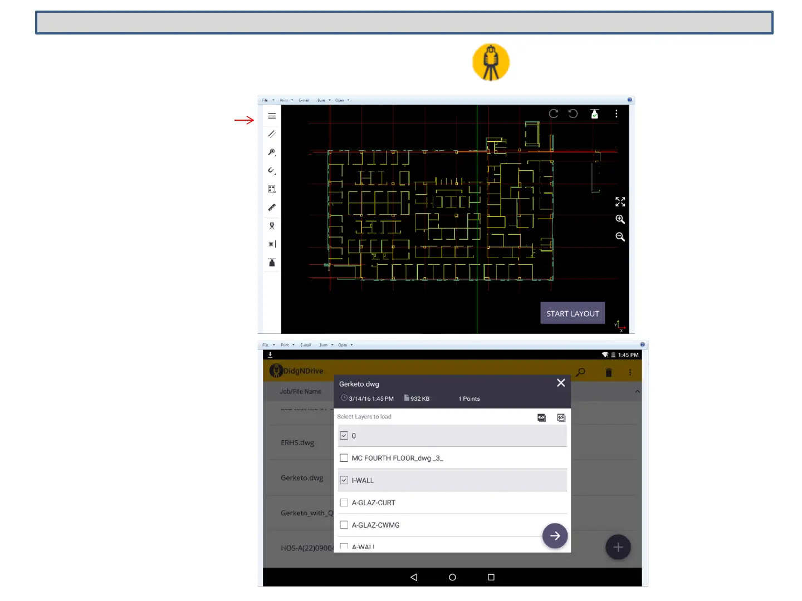Proceed with the round arrow next button
Image resolution: width=802 pixels, height=601 pixels.
pos(555,536)
